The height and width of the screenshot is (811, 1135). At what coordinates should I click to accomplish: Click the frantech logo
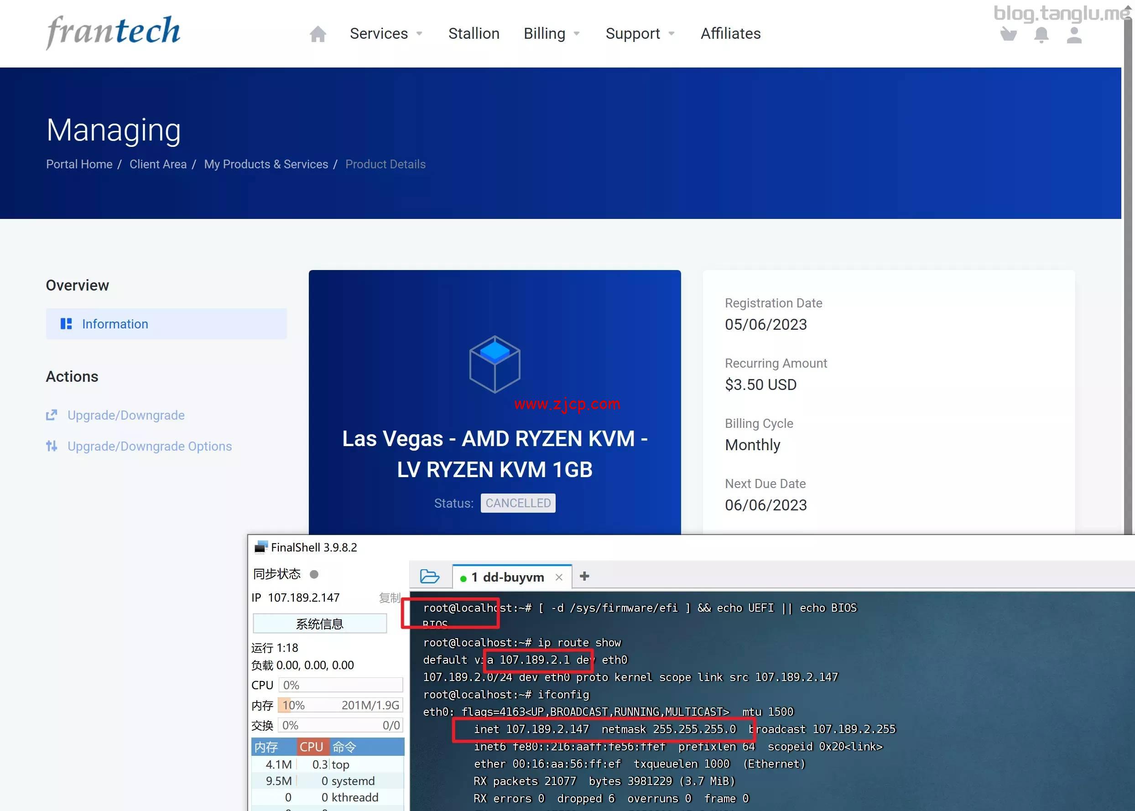coord(113,31)
